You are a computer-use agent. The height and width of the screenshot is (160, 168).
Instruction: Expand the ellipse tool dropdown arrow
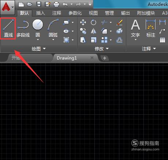point(73,31)
